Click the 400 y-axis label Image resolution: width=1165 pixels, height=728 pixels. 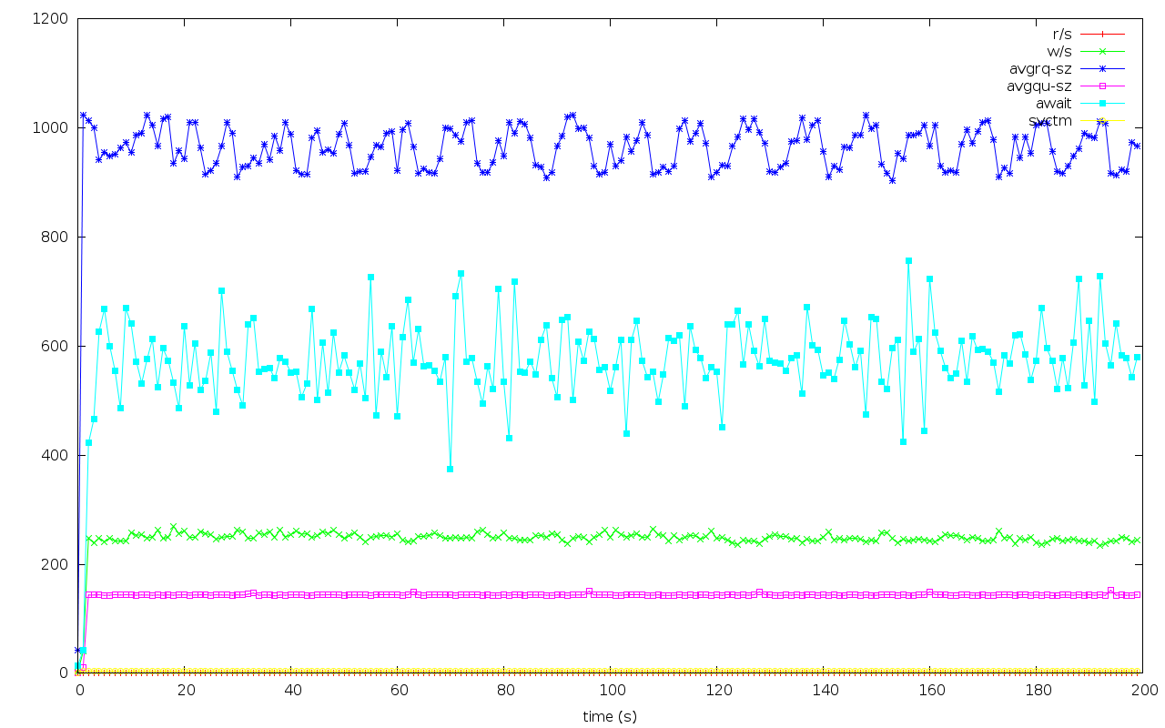click(56, 455)
